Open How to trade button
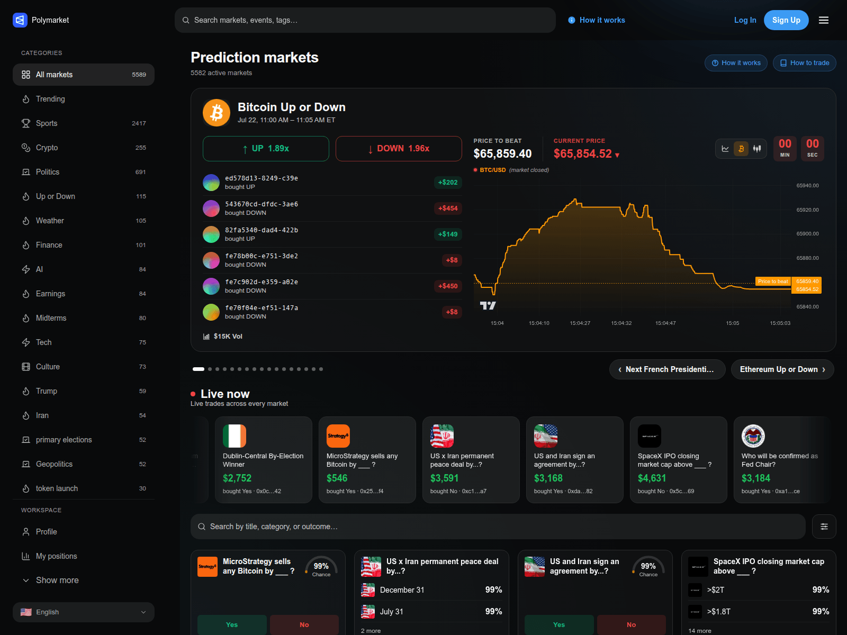The image size is (847, 635). (805, 63)
